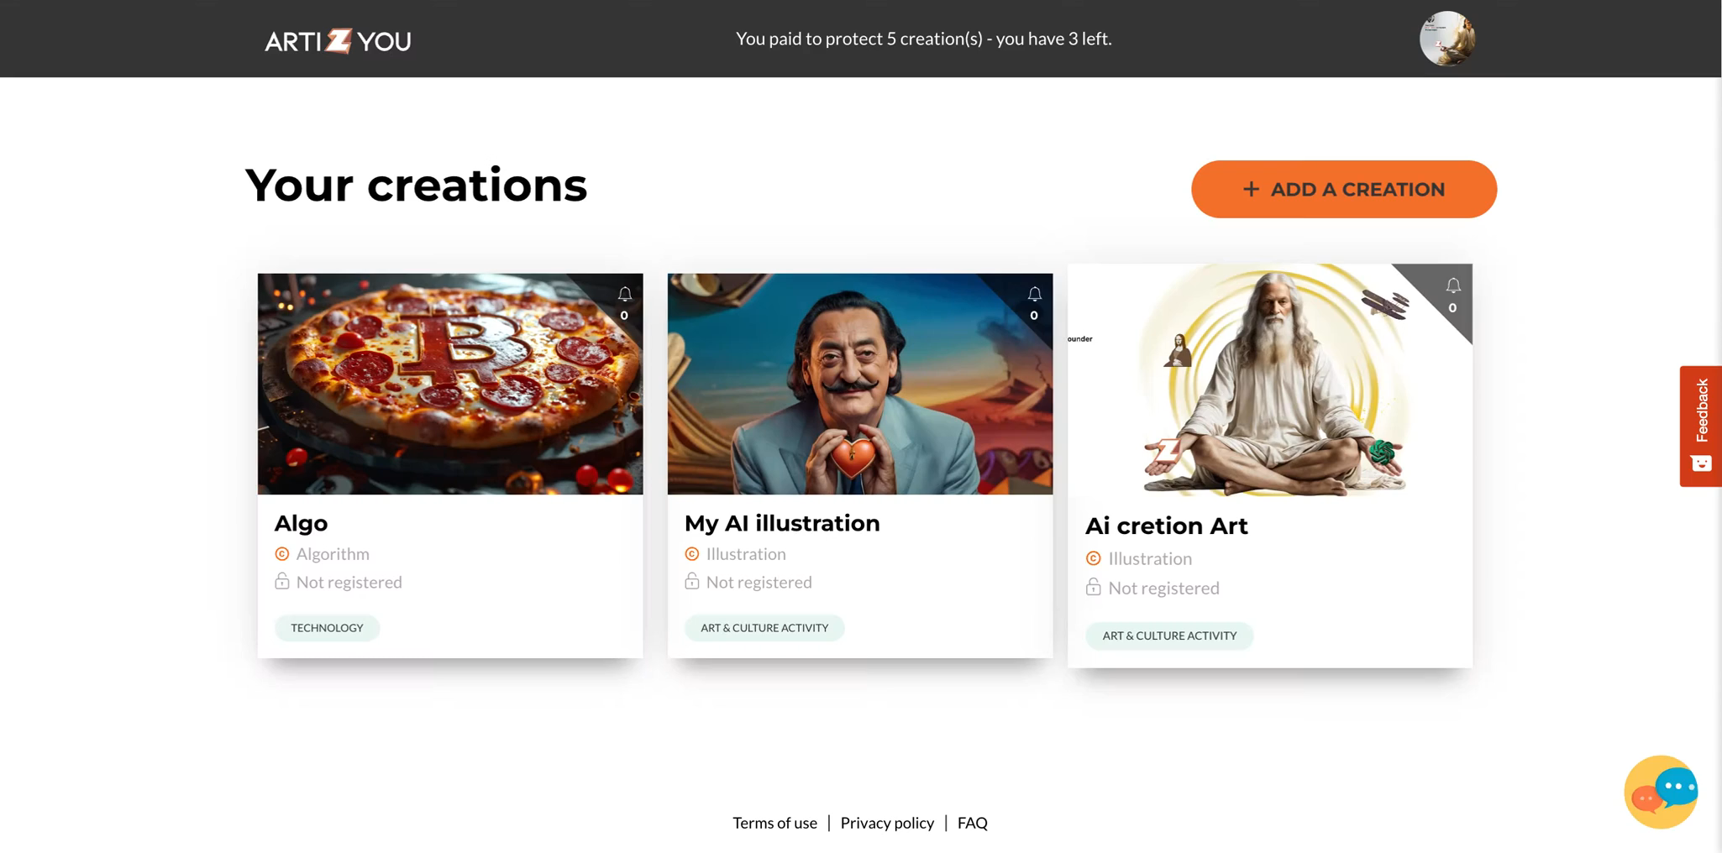Click the smiley icon on Feedback tab
Screen dimensions: 1722x853
(x=1701, y=463)
